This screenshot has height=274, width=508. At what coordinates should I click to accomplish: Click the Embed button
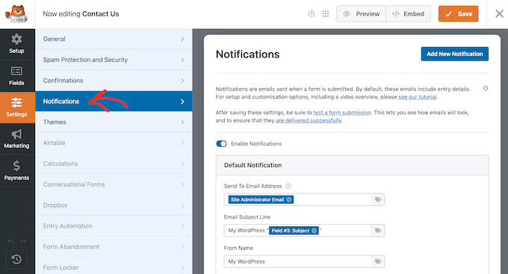(x=408, y=13)
